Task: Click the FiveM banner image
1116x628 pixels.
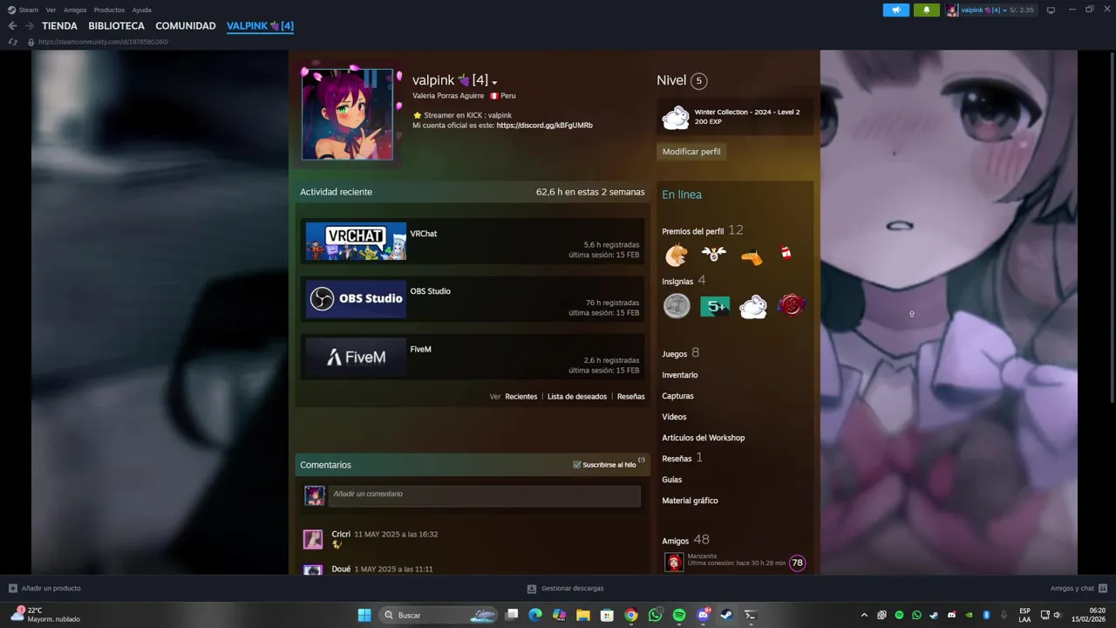Action: point(356,357)
